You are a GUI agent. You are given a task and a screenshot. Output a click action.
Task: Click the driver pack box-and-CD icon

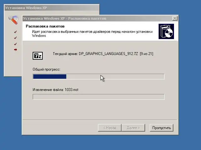point(166,31)
